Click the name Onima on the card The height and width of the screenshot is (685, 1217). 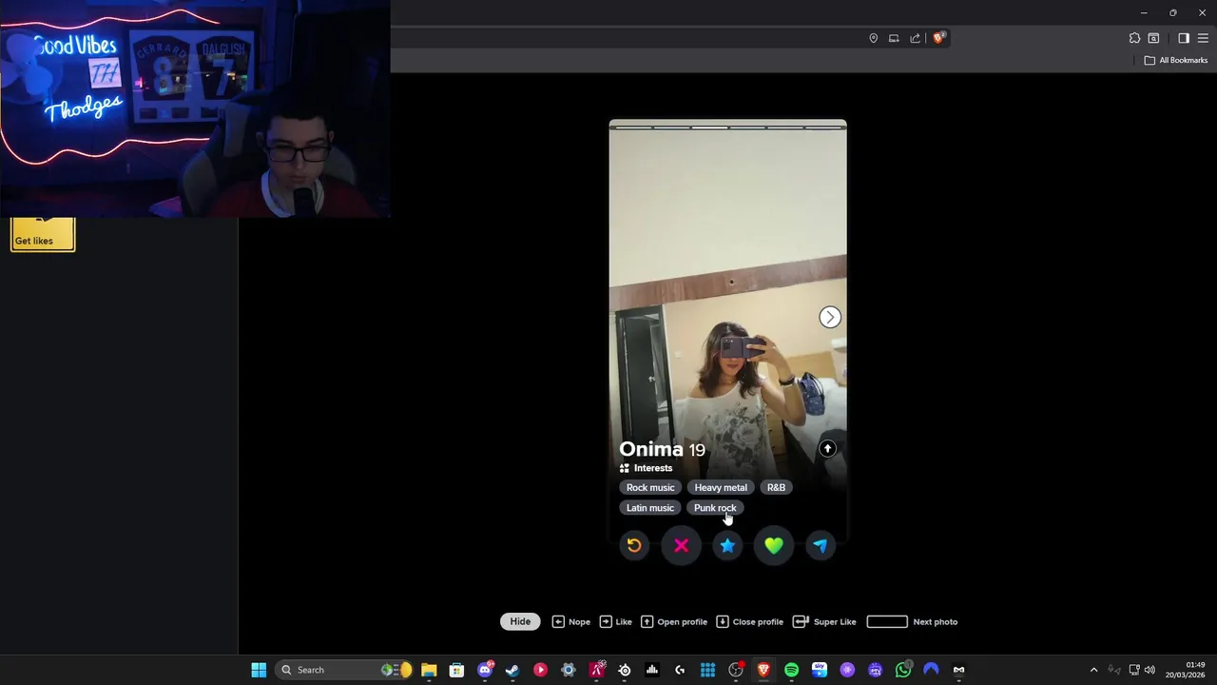[x=651, y=449]
